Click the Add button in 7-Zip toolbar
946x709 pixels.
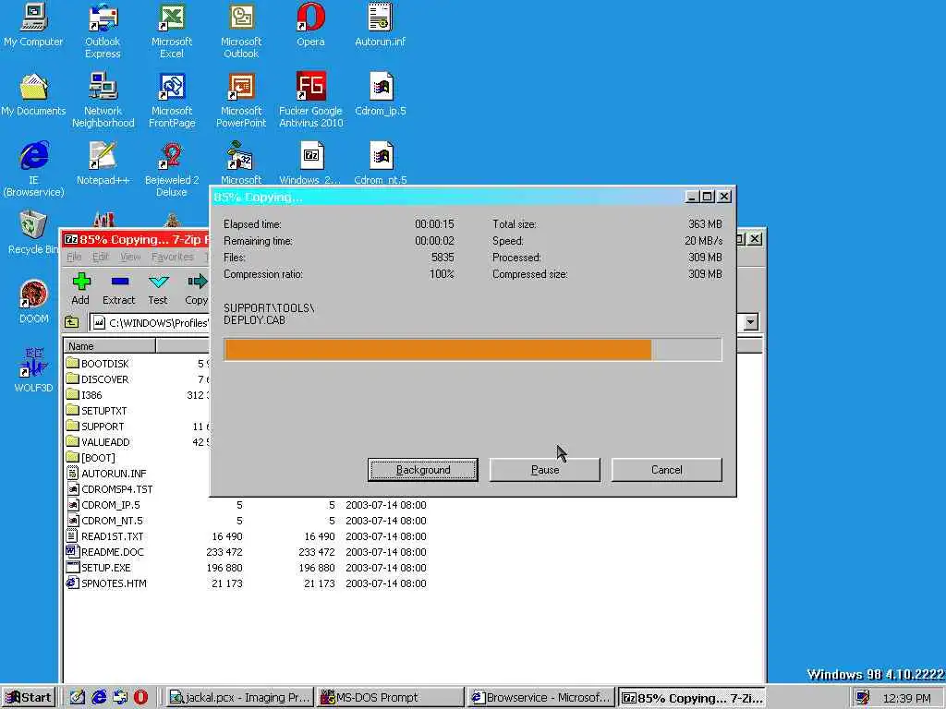(x=81, y=288)
